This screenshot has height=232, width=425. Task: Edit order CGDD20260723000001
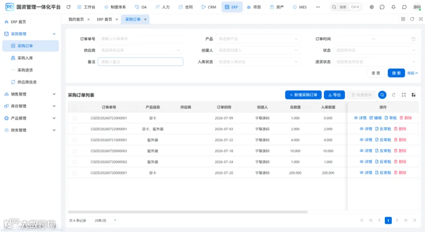375,118
